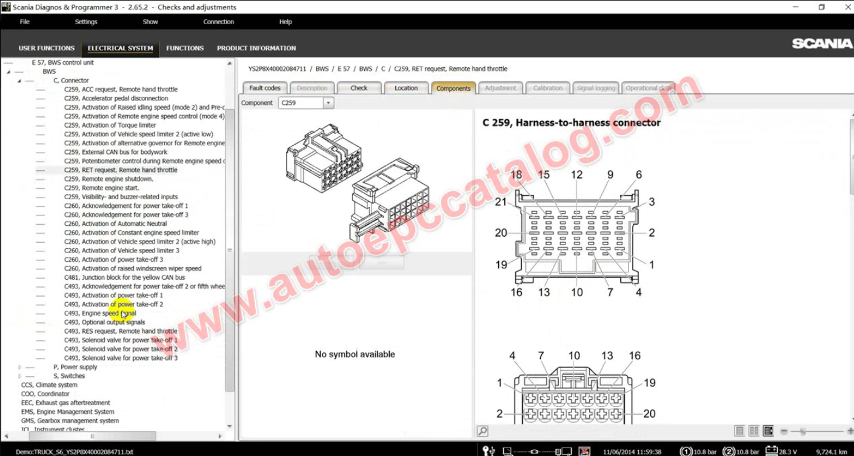This screenshot has height=456, width=854.
Task: Select C493, Optional output signals
Action: (105, 322)
